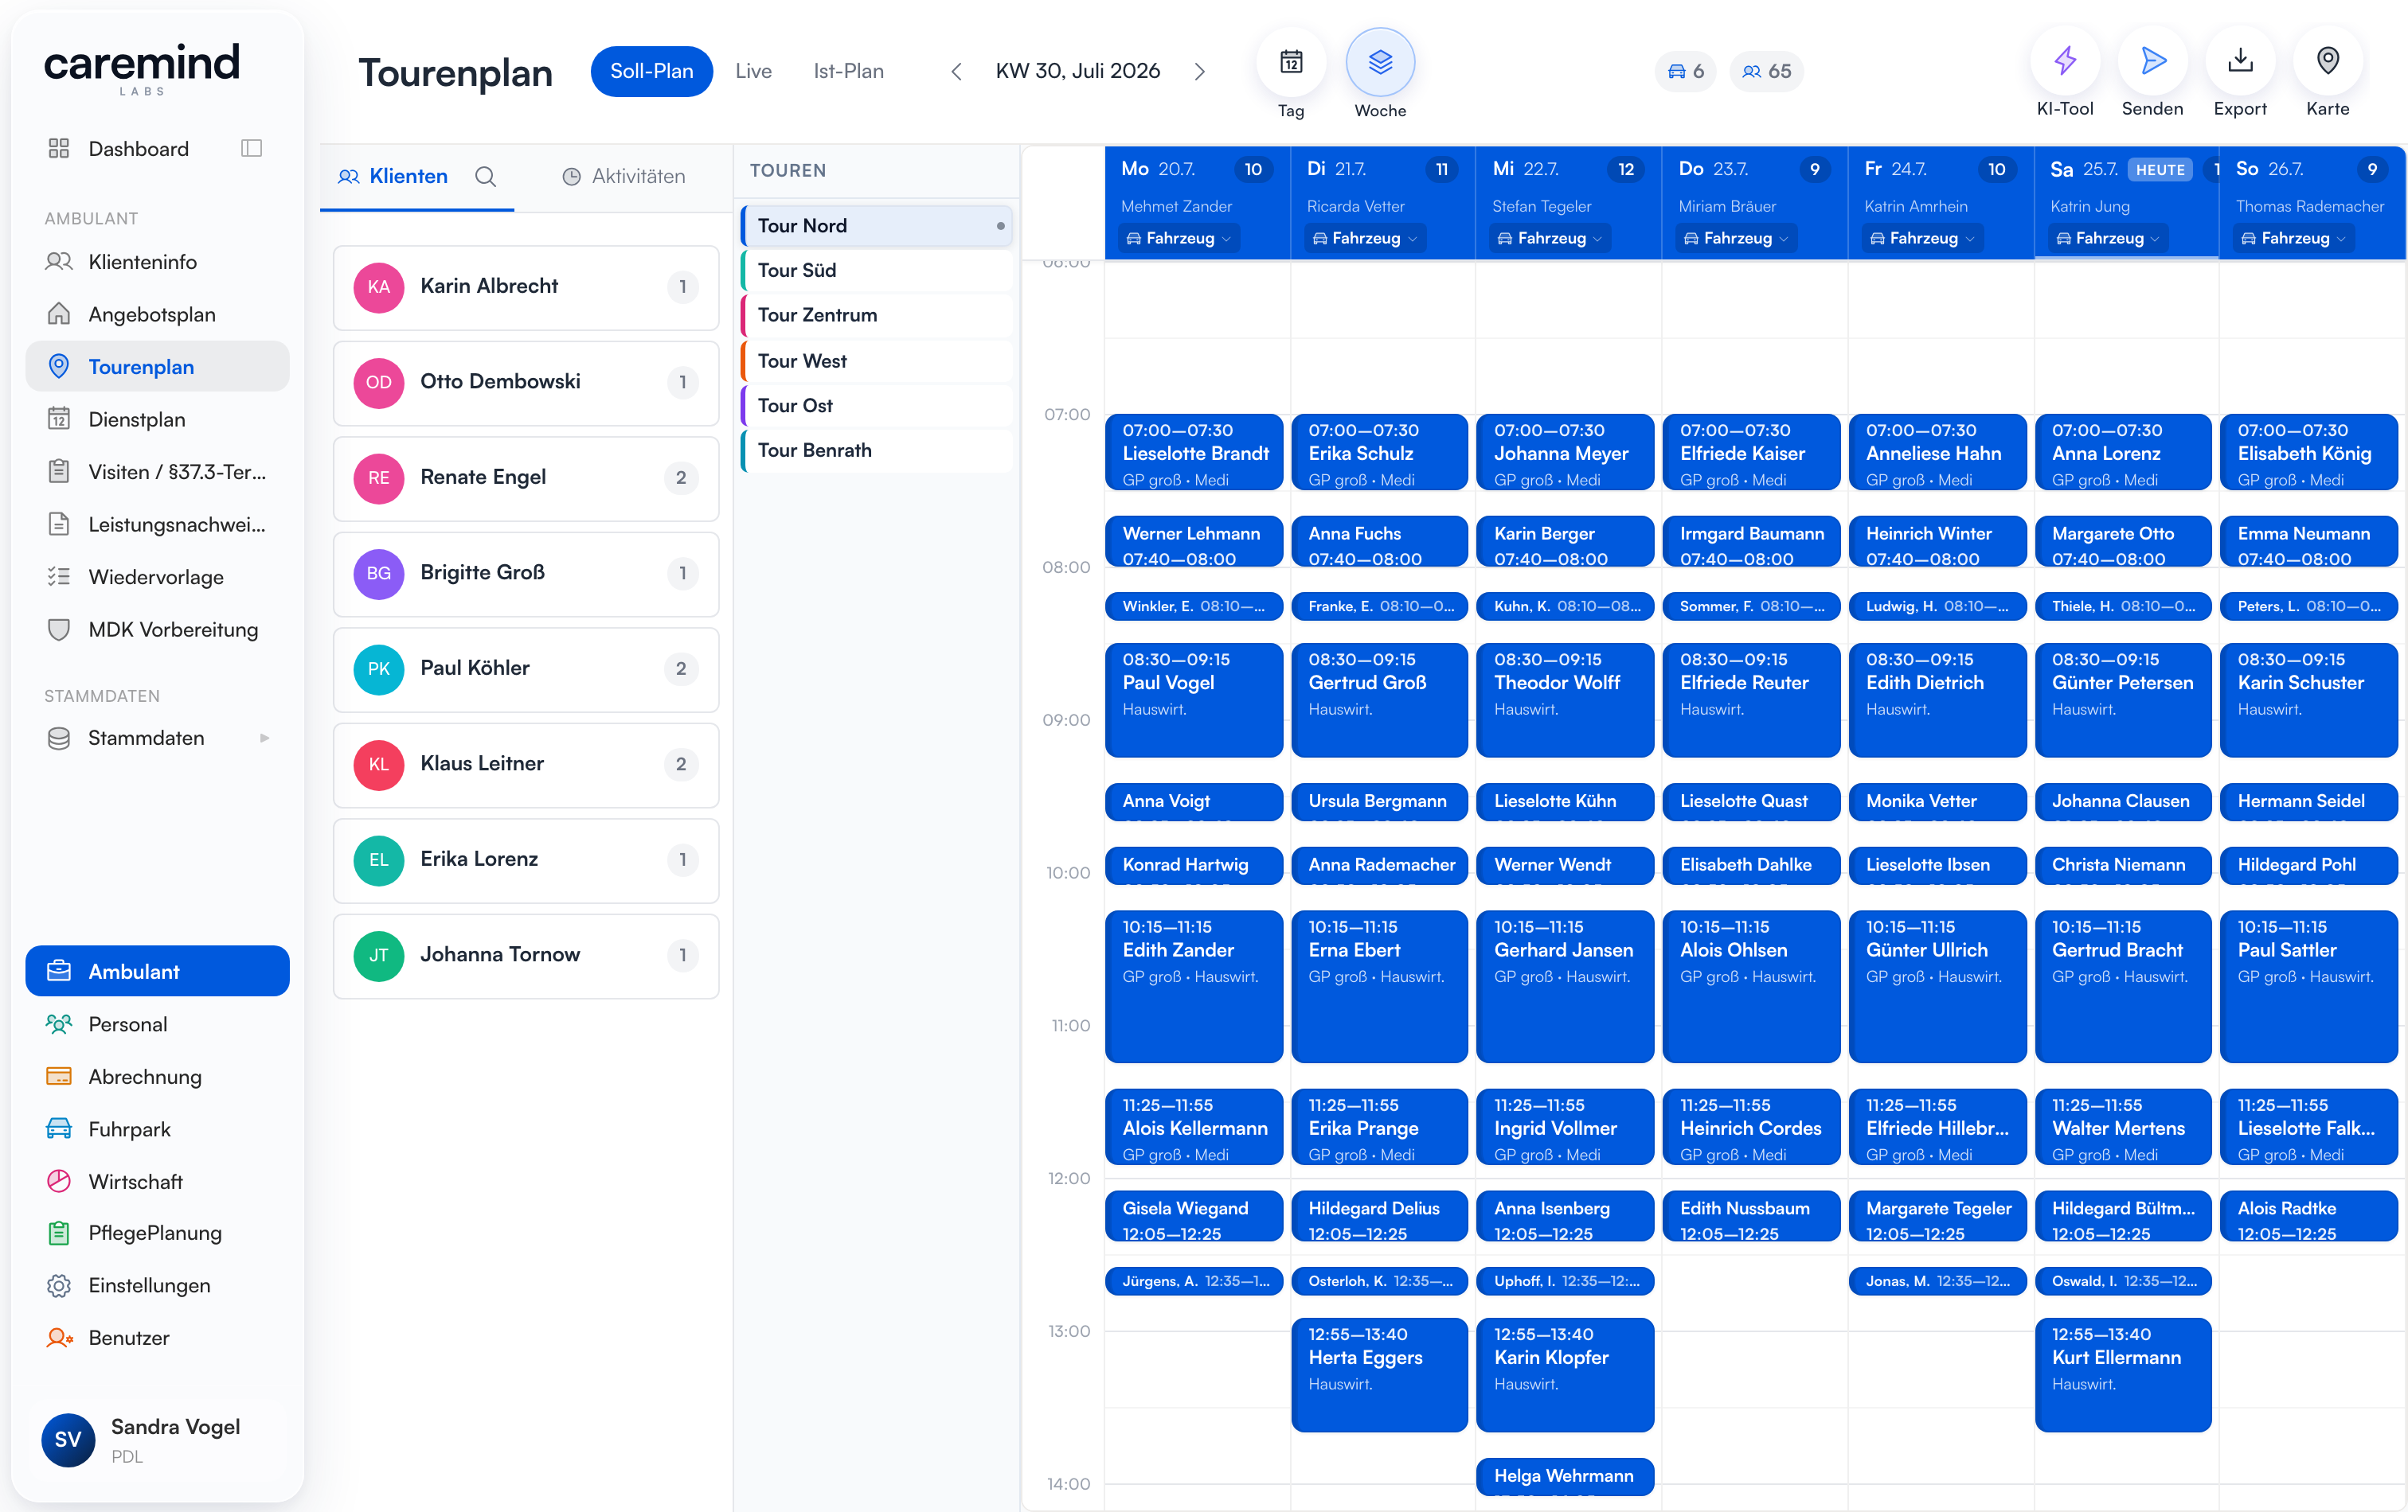Select Ist-Plan mode
2408x1512 pixels.
pos(848,72)
